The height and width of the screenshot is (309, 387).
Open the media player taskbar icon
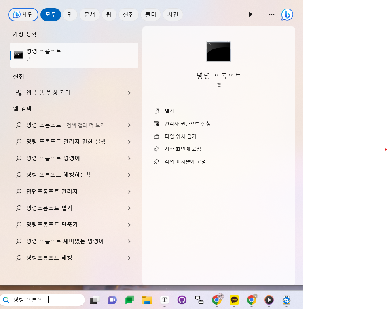pos(269,300)
